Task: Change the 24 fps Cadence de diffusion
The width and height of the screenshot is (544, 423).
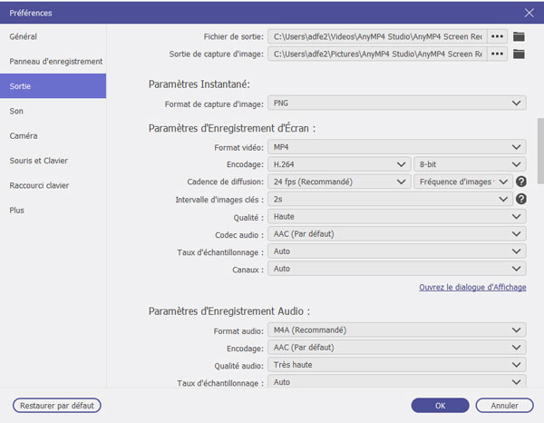Action: pyautogui.click(x=338, y=182)
